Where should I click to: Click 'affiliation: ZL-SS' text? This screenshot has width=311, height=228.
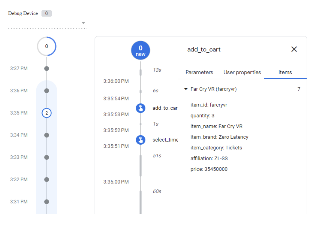[209, 158]
